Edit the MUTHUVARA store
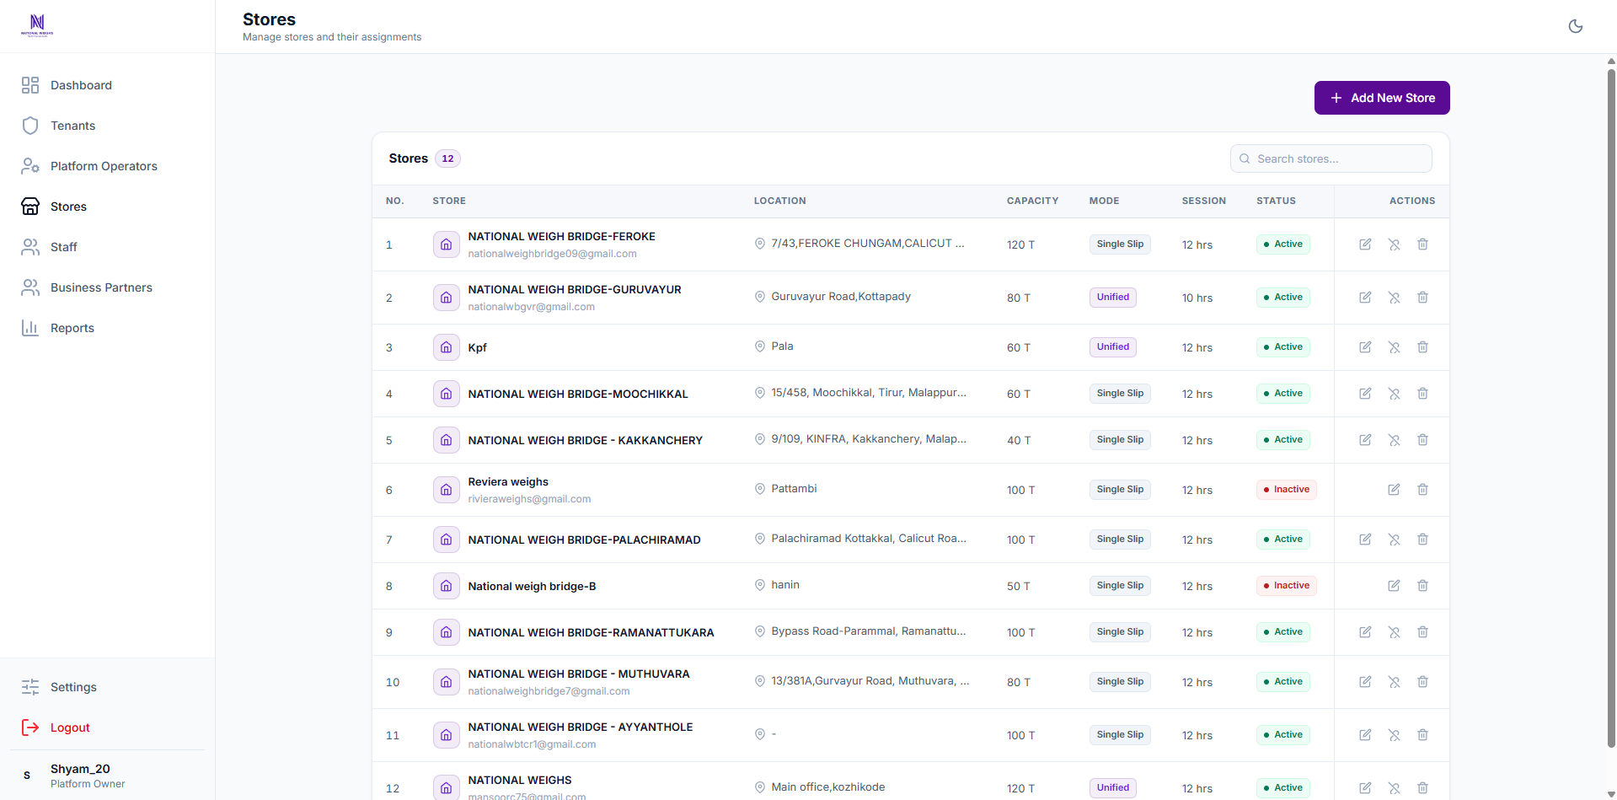Image resolution: width=1617 pixels, height=800 pixels. [1365, 682]
